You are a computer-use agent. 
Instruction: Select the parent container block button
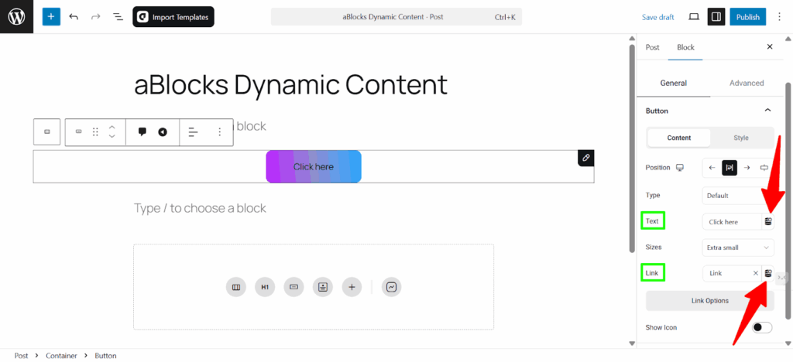point(47,132)
